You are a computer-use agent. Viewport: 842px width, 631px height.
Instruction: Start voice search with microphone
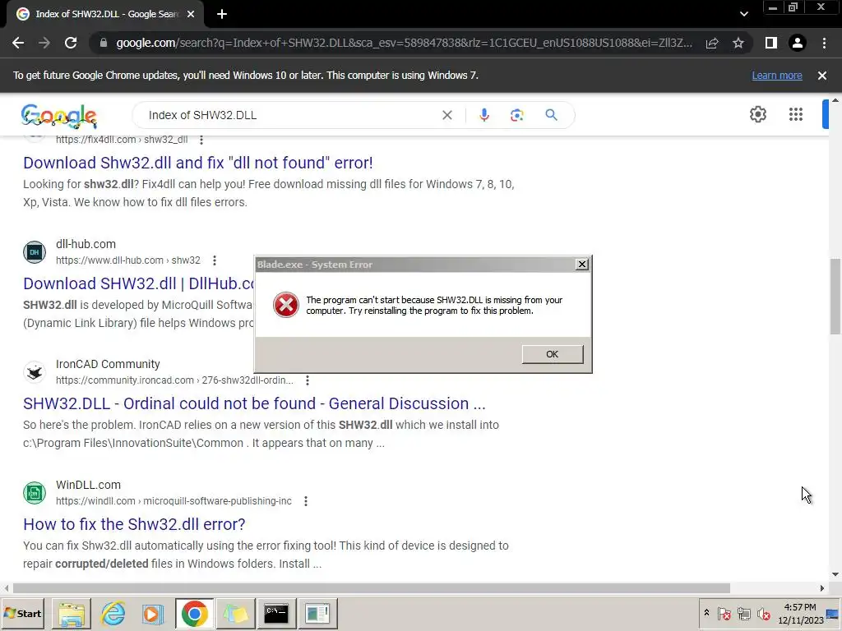click(483, 115)
